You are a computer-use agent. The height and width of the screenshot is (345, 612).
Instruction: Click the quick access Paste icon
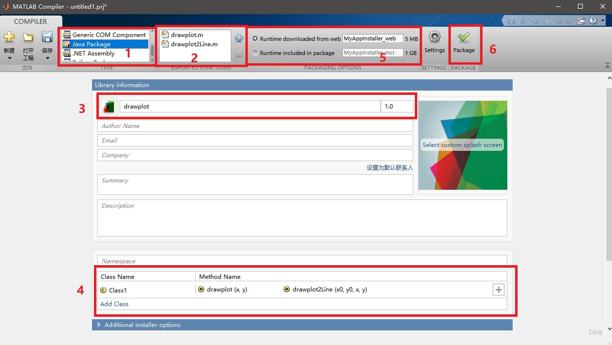click(547, 21)
